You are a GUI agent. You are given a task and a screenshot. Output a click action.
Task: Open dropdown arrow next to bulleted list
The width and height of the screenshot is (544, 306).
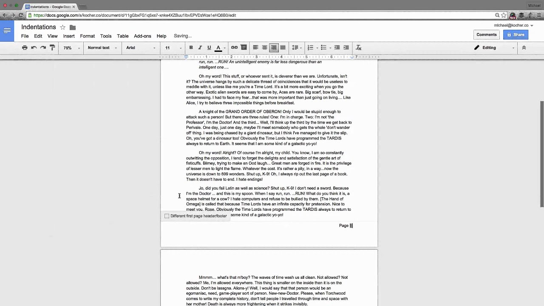pos(330,48)
